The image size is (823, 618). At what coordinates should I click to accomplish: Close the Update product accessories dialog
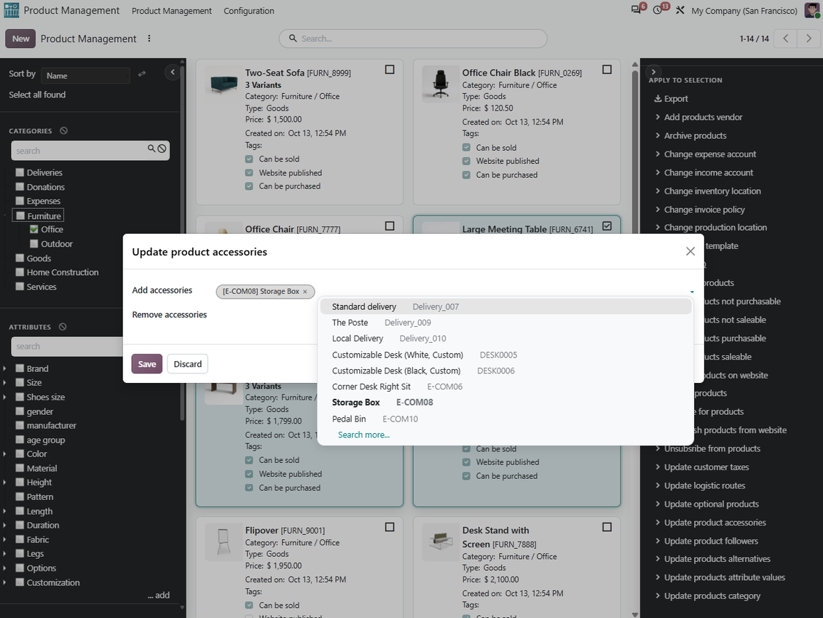[x=690, y=251]
